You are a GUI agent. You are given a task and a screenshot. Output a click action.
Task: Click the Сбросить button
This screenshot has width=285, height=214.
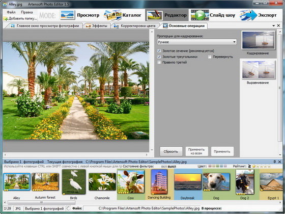(171, 151)
